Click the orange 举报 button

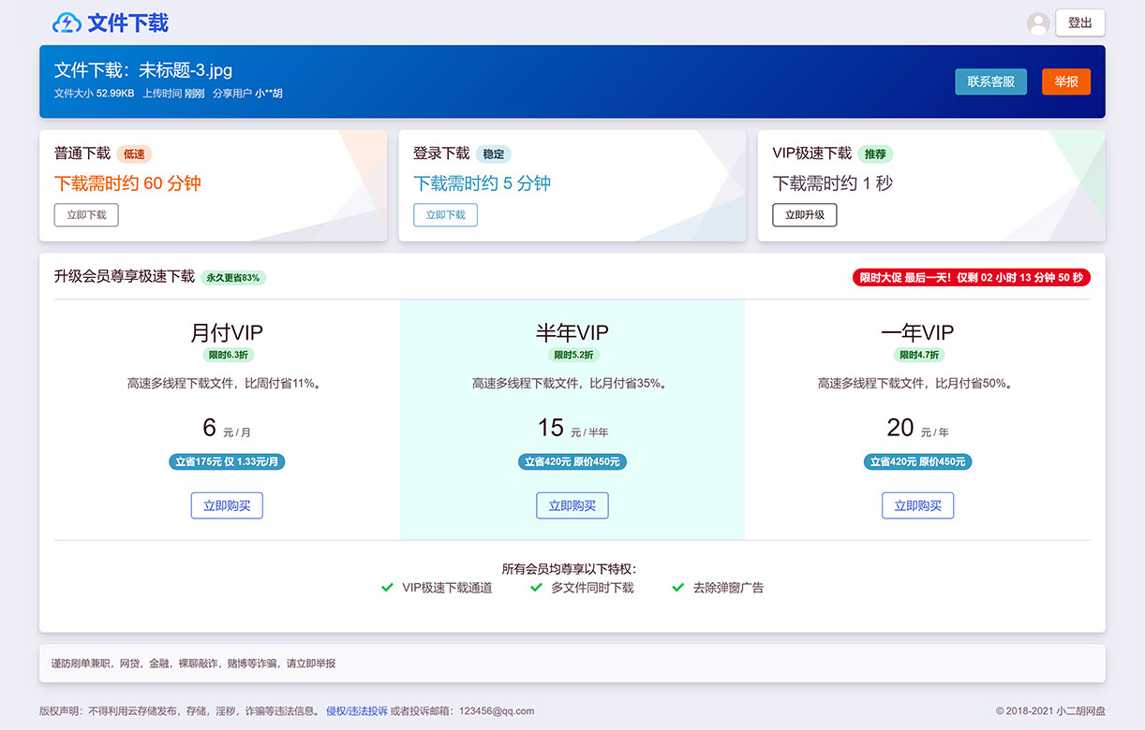point(1065,81)
